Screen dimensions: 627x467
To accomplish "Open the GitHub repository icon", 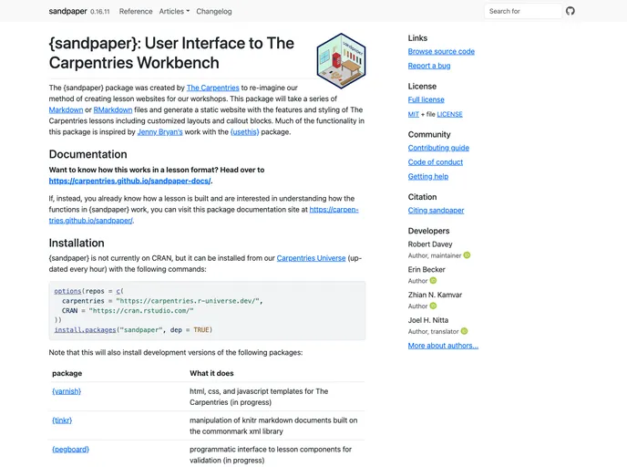I will click(570, 11).
